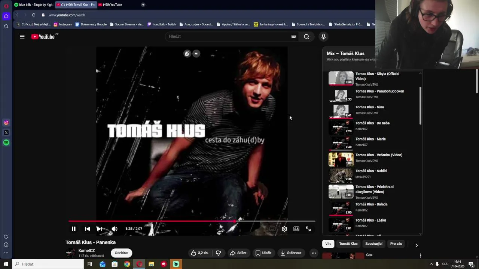Screen dimensions: 479x269
Task: Select the Tomáš Klus filter chip
Action: click(348, 244)
